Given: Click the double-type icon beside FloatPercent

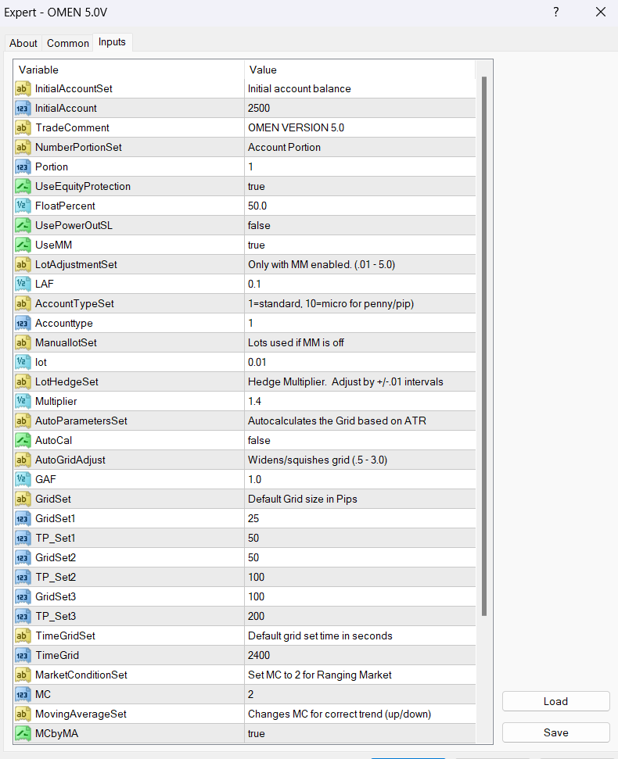Looking at the screenshot, I should [23, 206].
